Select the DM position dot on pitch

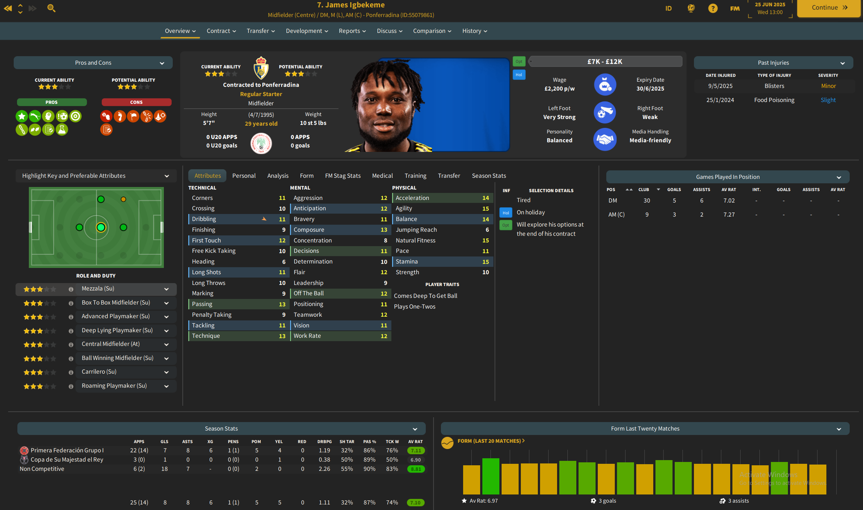[x=79, y=227]
